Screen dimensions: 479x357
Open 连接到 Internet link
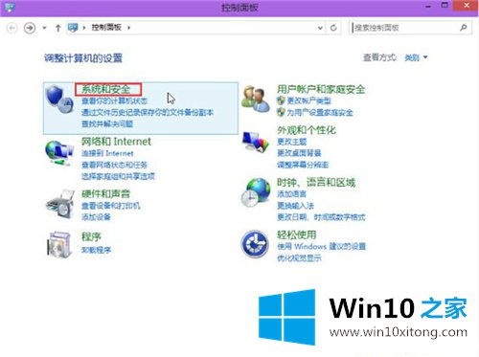click(x=107, y=153)
